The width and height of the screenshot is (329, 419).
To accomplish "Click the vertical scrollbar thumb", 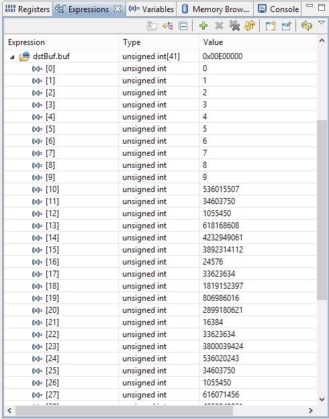I will (322, 210).
